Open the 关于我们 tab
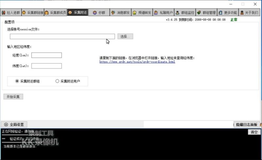 249,12
